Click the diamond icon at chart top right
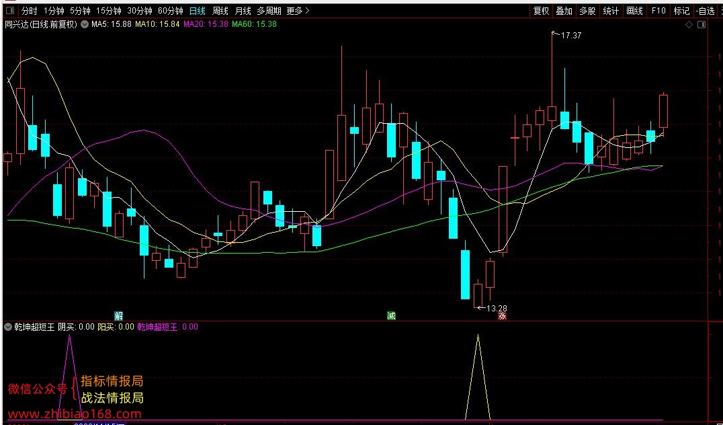This screenshot has height=425, width=723. click(689, 25)
